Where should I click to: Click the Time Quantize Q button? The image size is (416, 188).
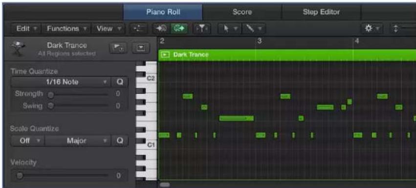pos(120,82)
